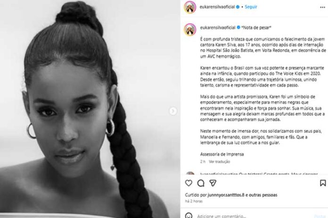Follow the account via Seguir
328x218 pixels.
coord(251,7)
